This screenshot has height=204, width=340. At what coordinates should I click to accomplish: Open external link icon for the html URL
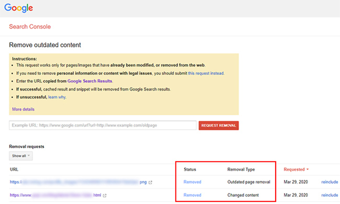click(105, 195)
